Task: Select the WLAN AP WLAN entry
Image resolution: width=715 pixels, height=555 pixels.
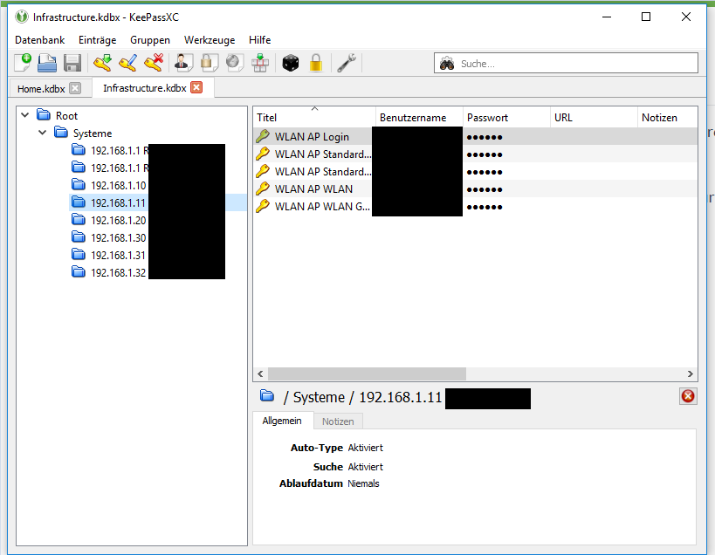Action: click(319, 188)
